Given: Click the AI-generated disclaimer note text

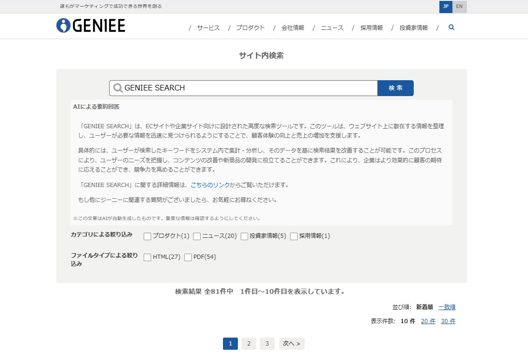Looking at the screenshot, I should (167, 218).
